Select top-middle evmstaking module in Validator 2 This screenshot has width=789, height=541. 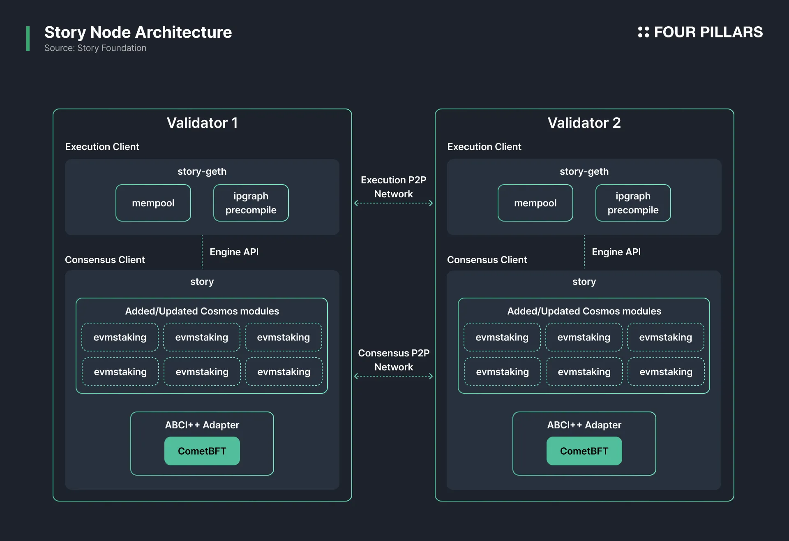point(584,337)
